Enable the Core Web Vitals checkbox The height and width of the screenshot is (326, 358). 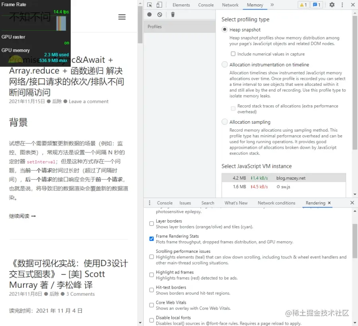152,305
